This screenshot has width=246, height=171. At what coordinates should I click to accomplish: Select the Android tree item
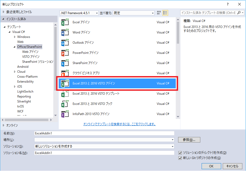pyautogui.click(x=23, y=67)
